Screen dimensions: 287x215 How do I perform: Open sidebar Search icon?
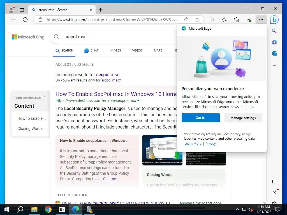[x=274, y=31]
